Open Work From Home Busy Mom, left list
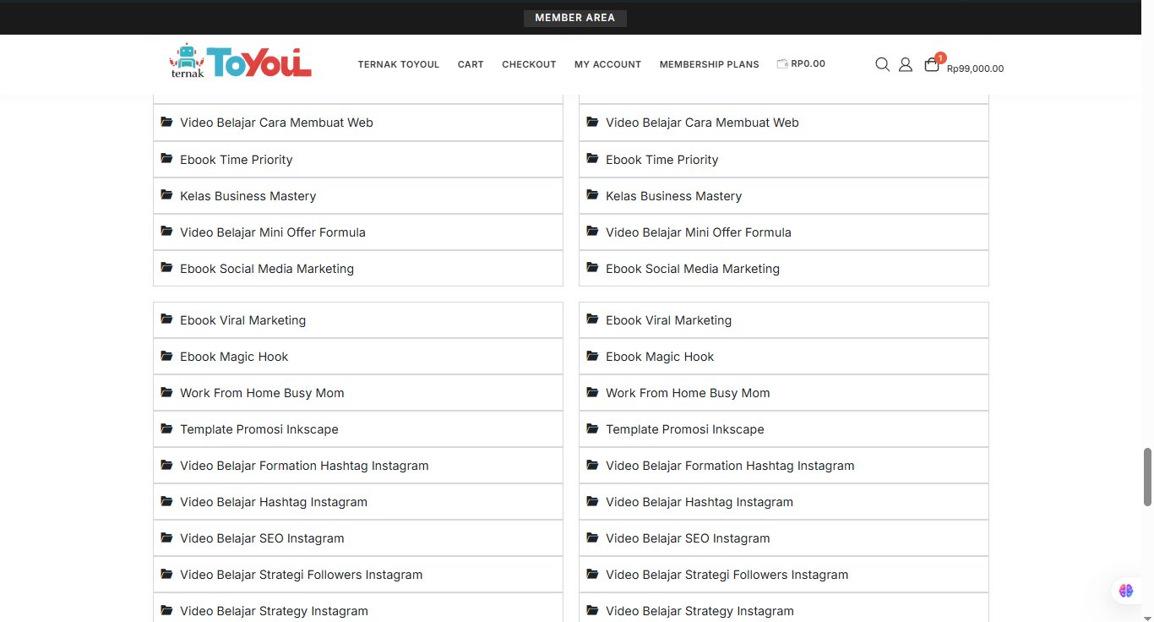The height and width of the screenshot is (622, 1154). [x=262, y=393]
